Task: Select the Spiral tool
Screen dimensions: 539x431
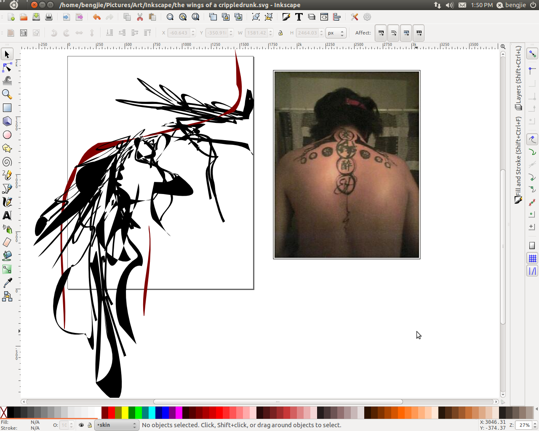Action: [7, 162]
